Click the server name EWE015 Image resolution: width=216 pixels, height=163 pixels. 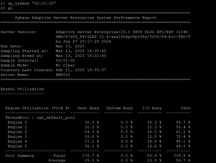pyautogui.click(x=63, y=75)
